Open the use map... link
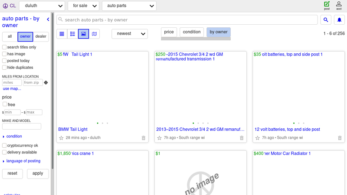Viewport: 347px width, 195px height. 12,89
